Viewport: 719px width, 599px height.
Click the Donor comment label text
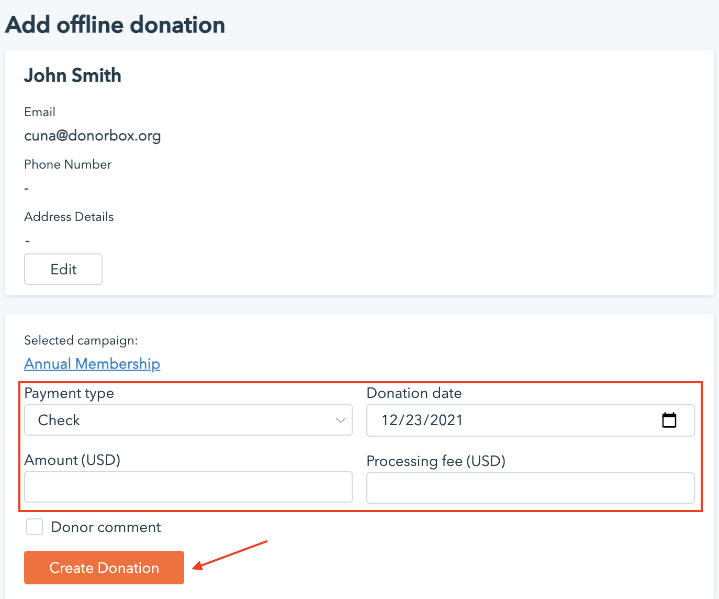tap(106, 527)
